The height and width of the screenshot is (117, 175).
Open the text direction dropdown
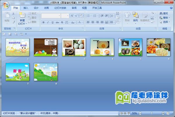coord(118,13)
